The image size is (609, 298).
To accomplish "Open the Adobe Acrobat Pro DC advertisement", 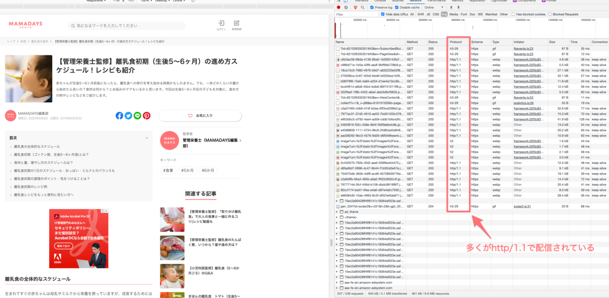I will tap(79, 239).
